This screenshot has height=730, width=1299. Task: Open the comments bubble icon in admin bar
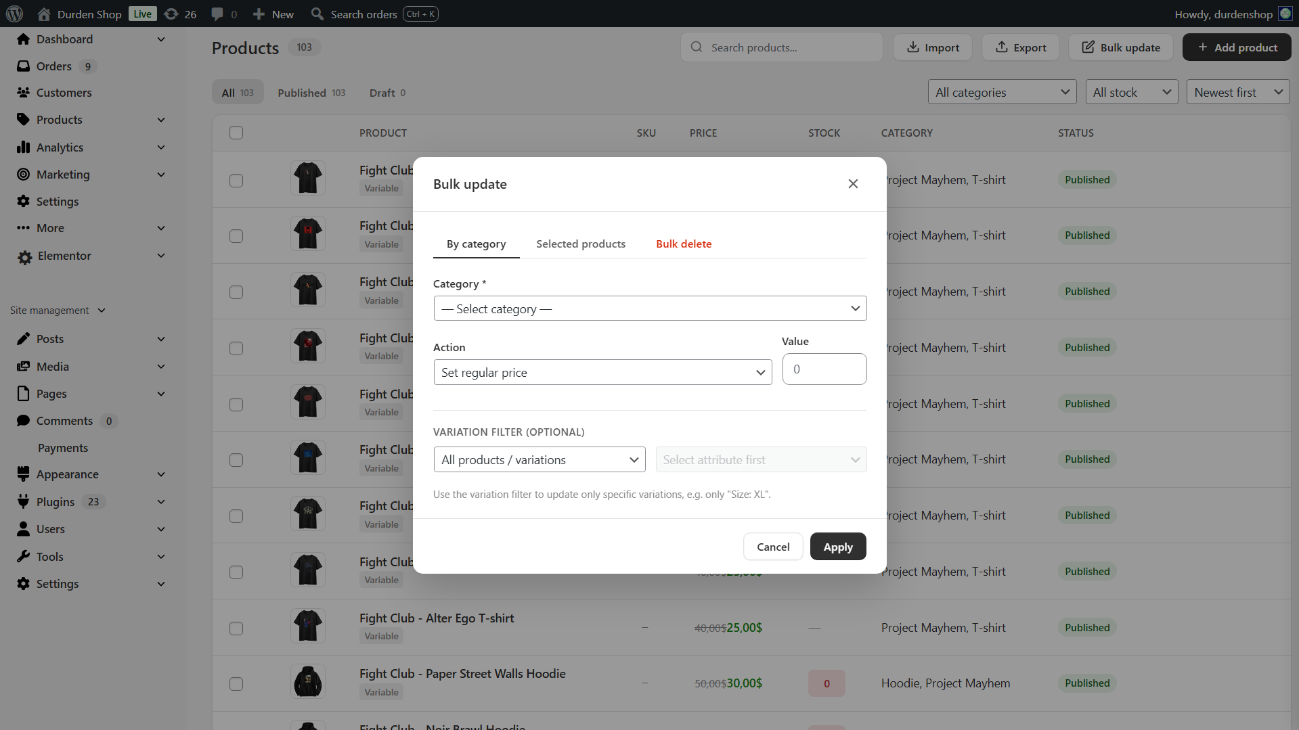[x=218, y=14]
